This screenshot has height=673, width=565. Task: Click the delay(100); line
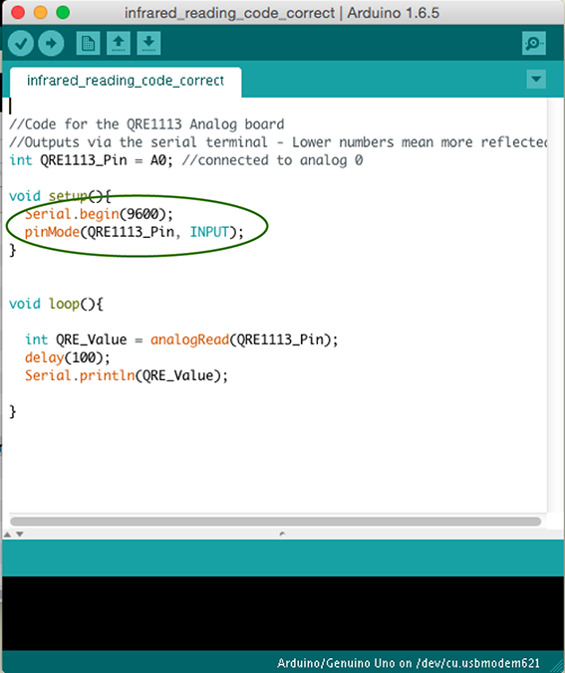68,358
